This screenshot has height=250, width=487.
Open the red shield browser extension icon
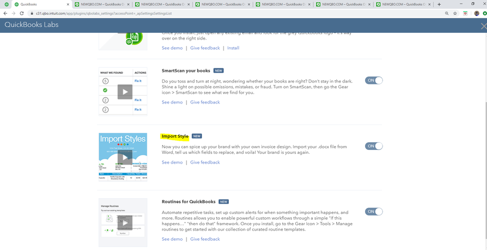click(x=466, y=13)
